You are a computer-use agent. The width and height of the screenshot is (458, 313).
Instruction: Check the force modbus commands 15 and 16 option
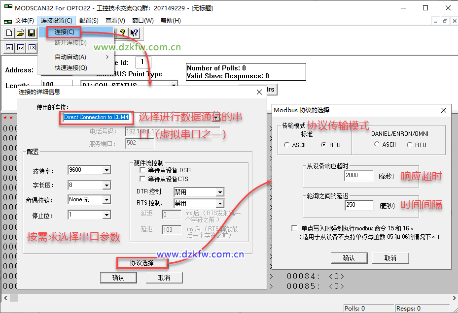[x=294, y=228]
